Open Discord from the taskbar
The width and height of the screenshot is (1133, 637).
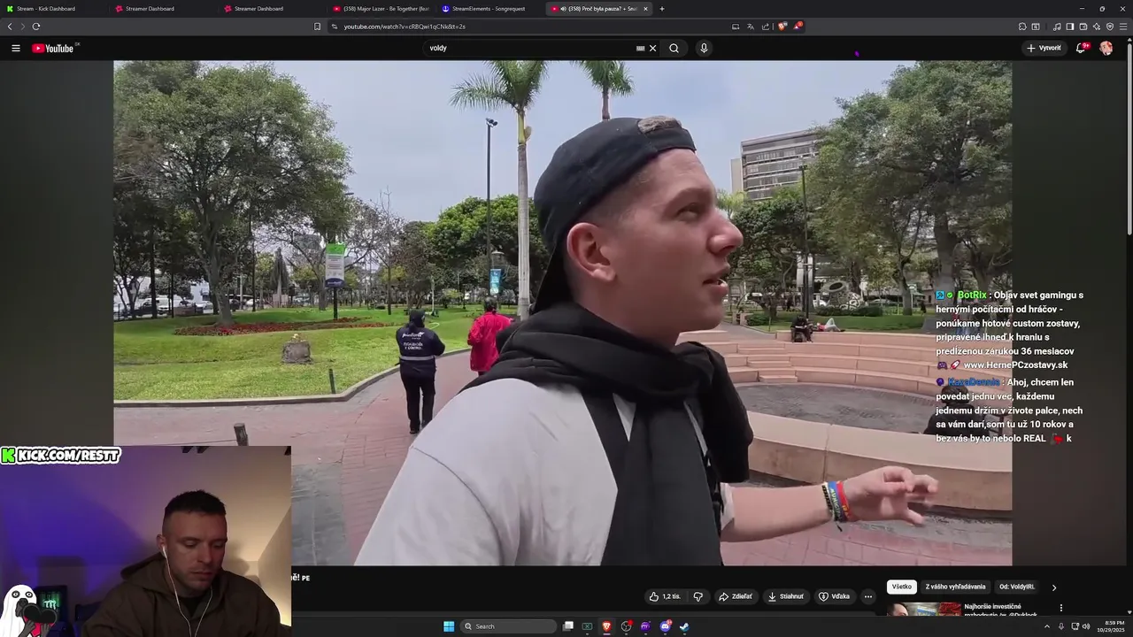(665, 626)
